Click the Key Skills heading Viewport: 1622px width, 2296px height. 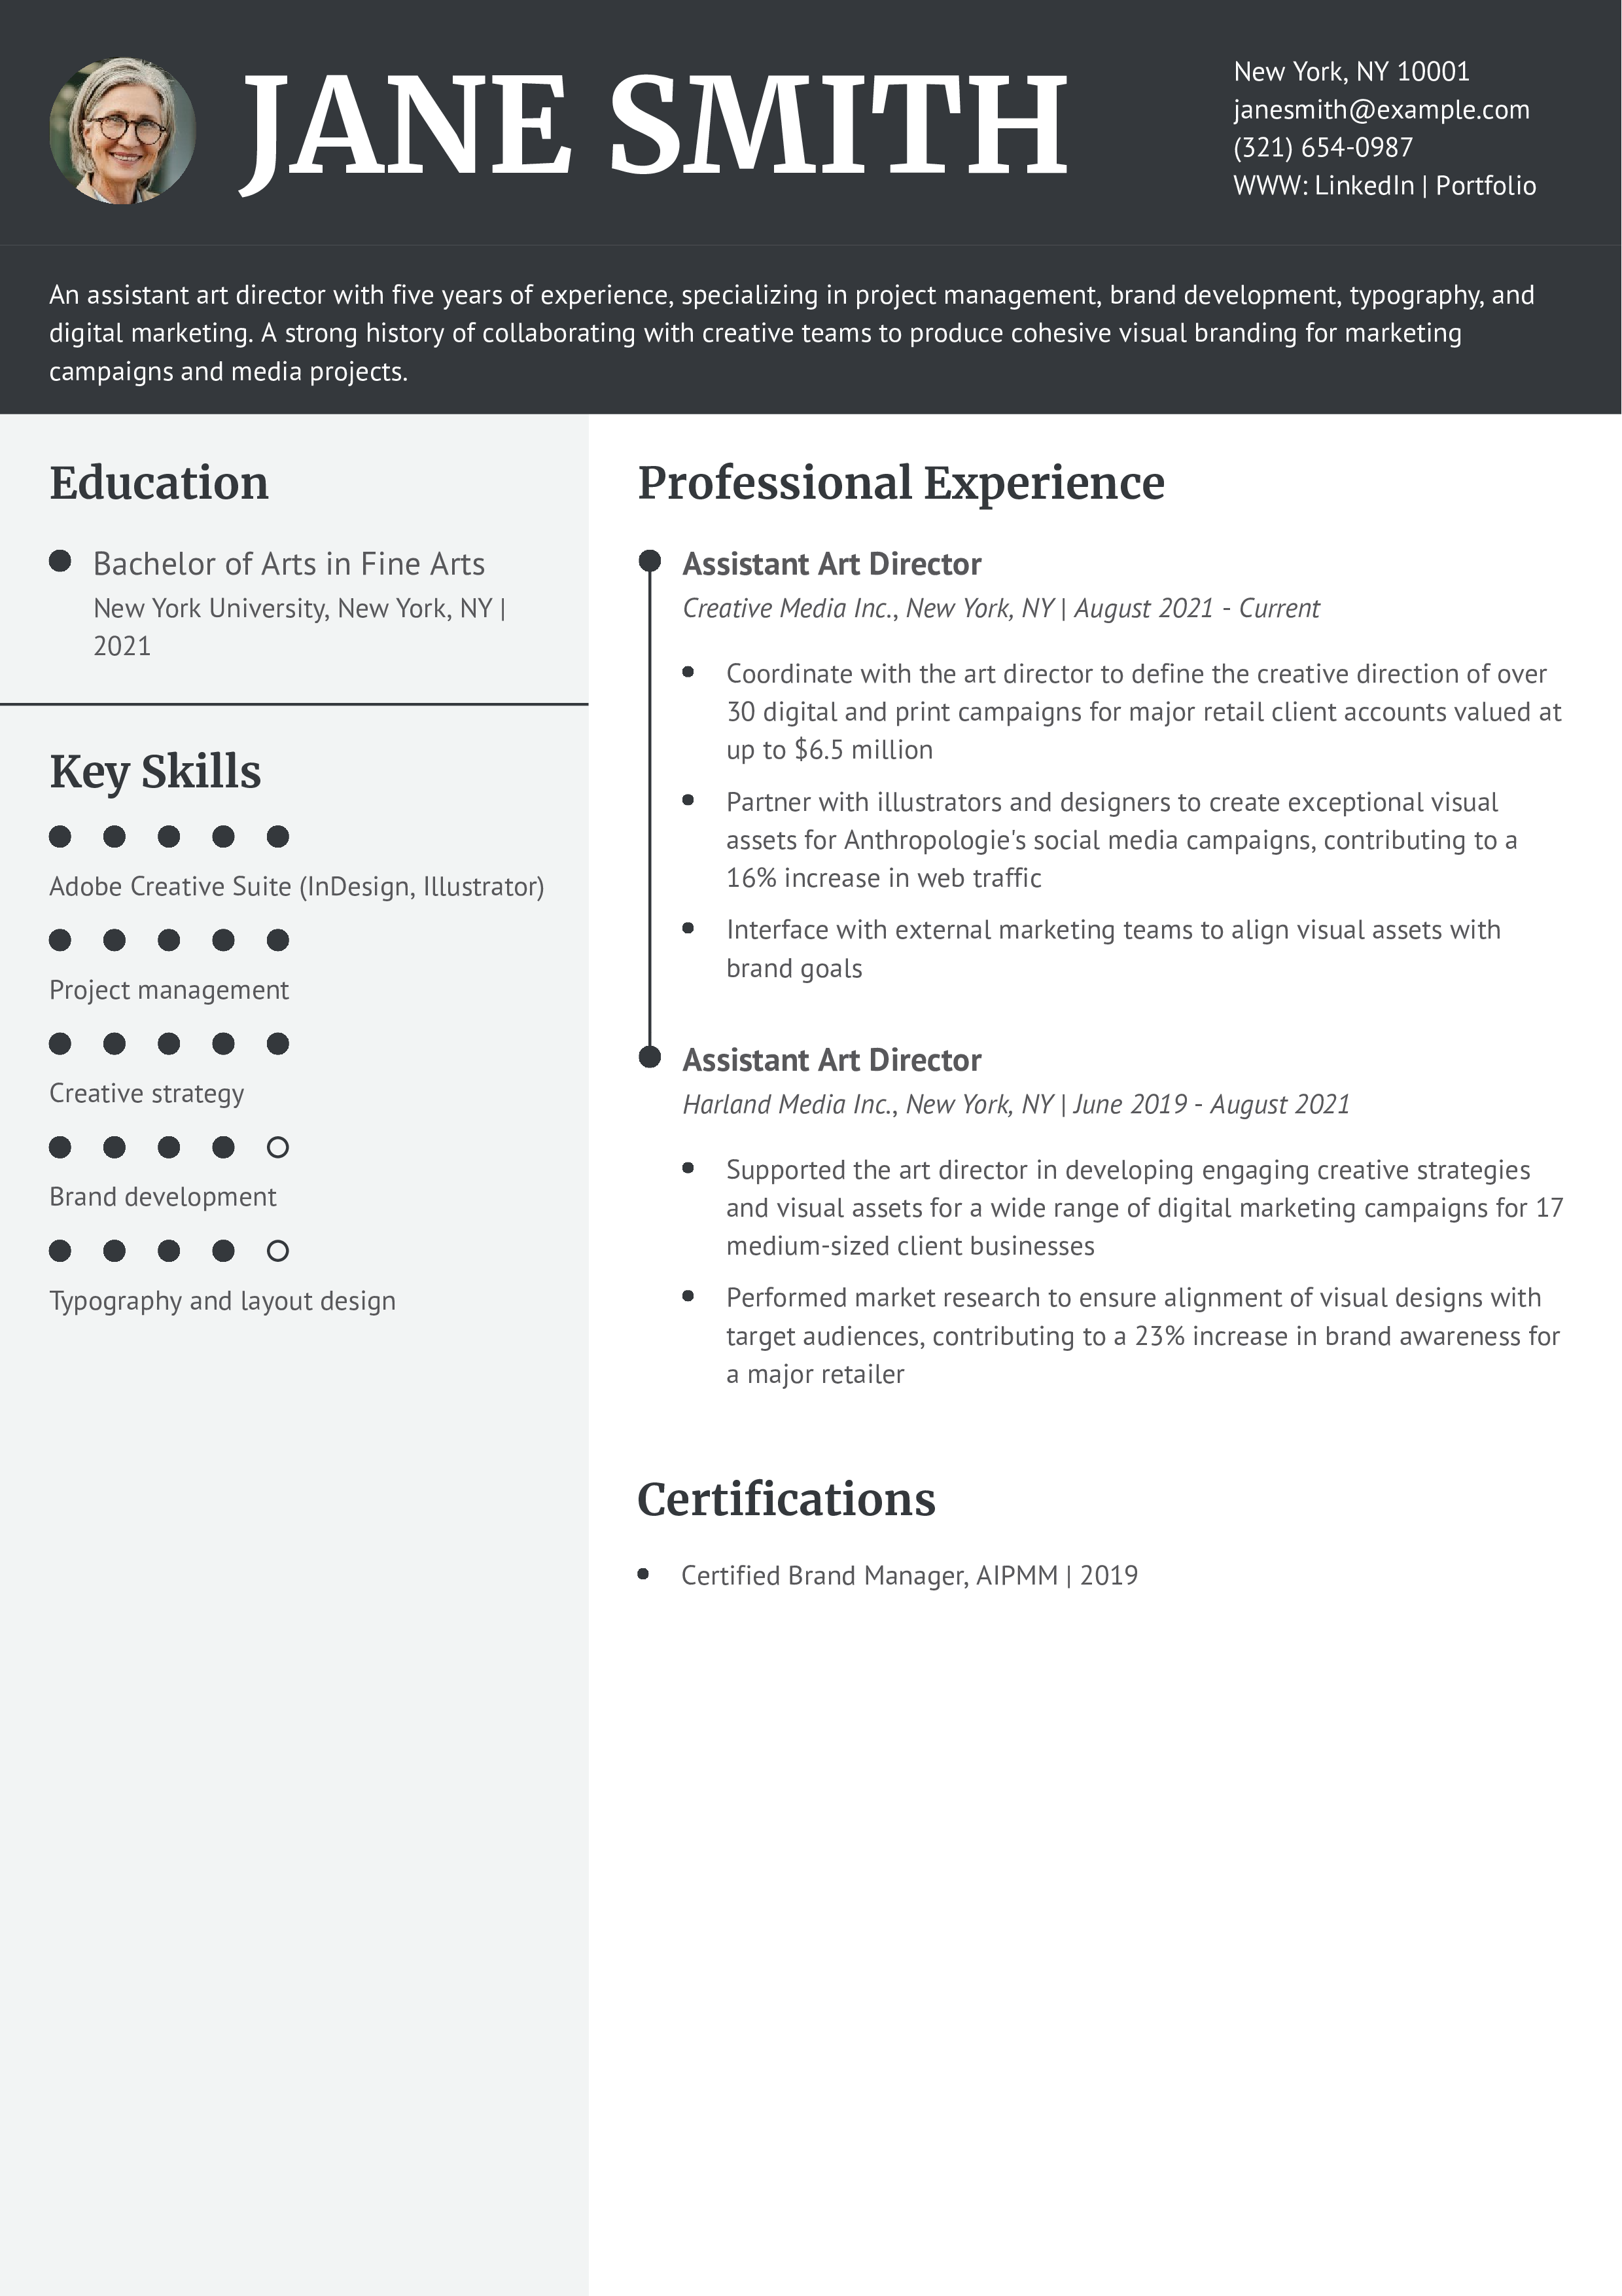pos(155,772)
